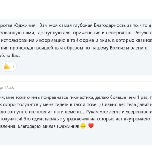Click the word "Волеизъявлению" in the first message
Viewport: 152px width, 148px height.
click(x=129, y=48)
